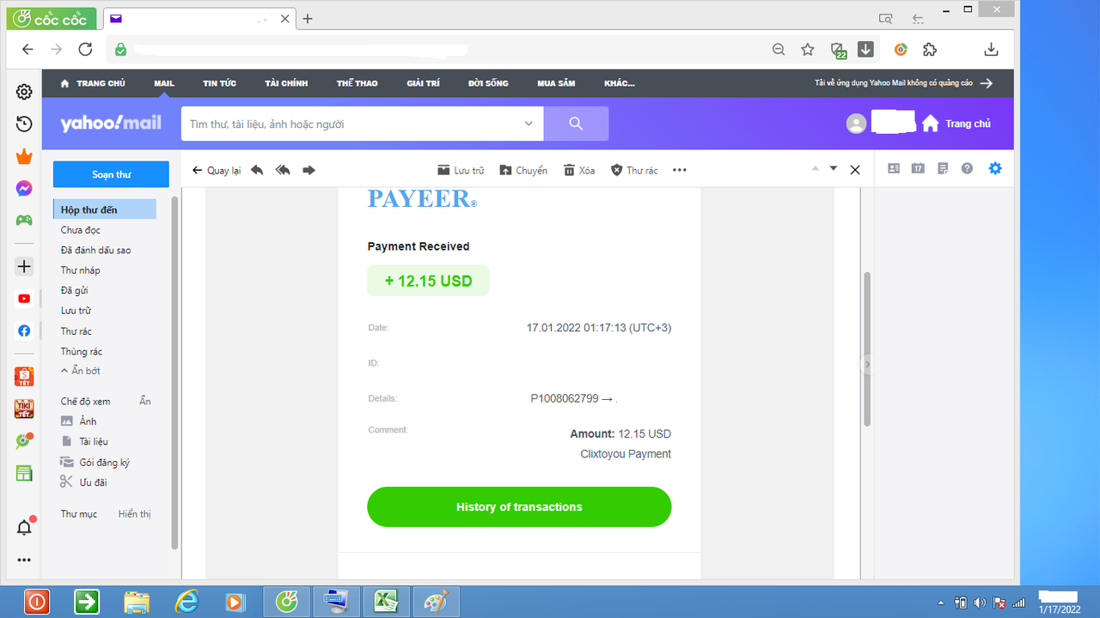Viewport: 1100px width, 618px height.
Task: Expand the right side panel chevron
Action: [x=867, y=364]
